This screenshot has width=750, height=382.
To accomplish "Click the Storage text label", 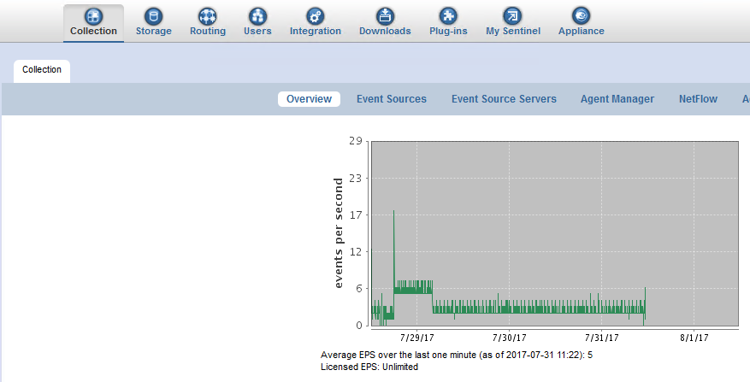I will (153, 31).
